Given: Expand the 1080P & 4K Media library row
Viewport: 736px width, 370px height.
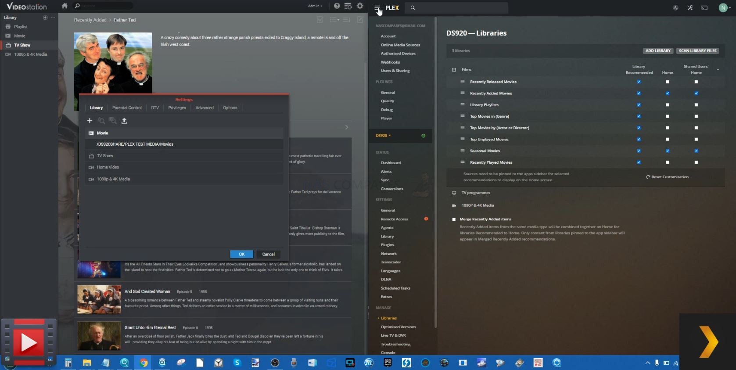Looking at the screenshot, I should [x=478, y=205].
